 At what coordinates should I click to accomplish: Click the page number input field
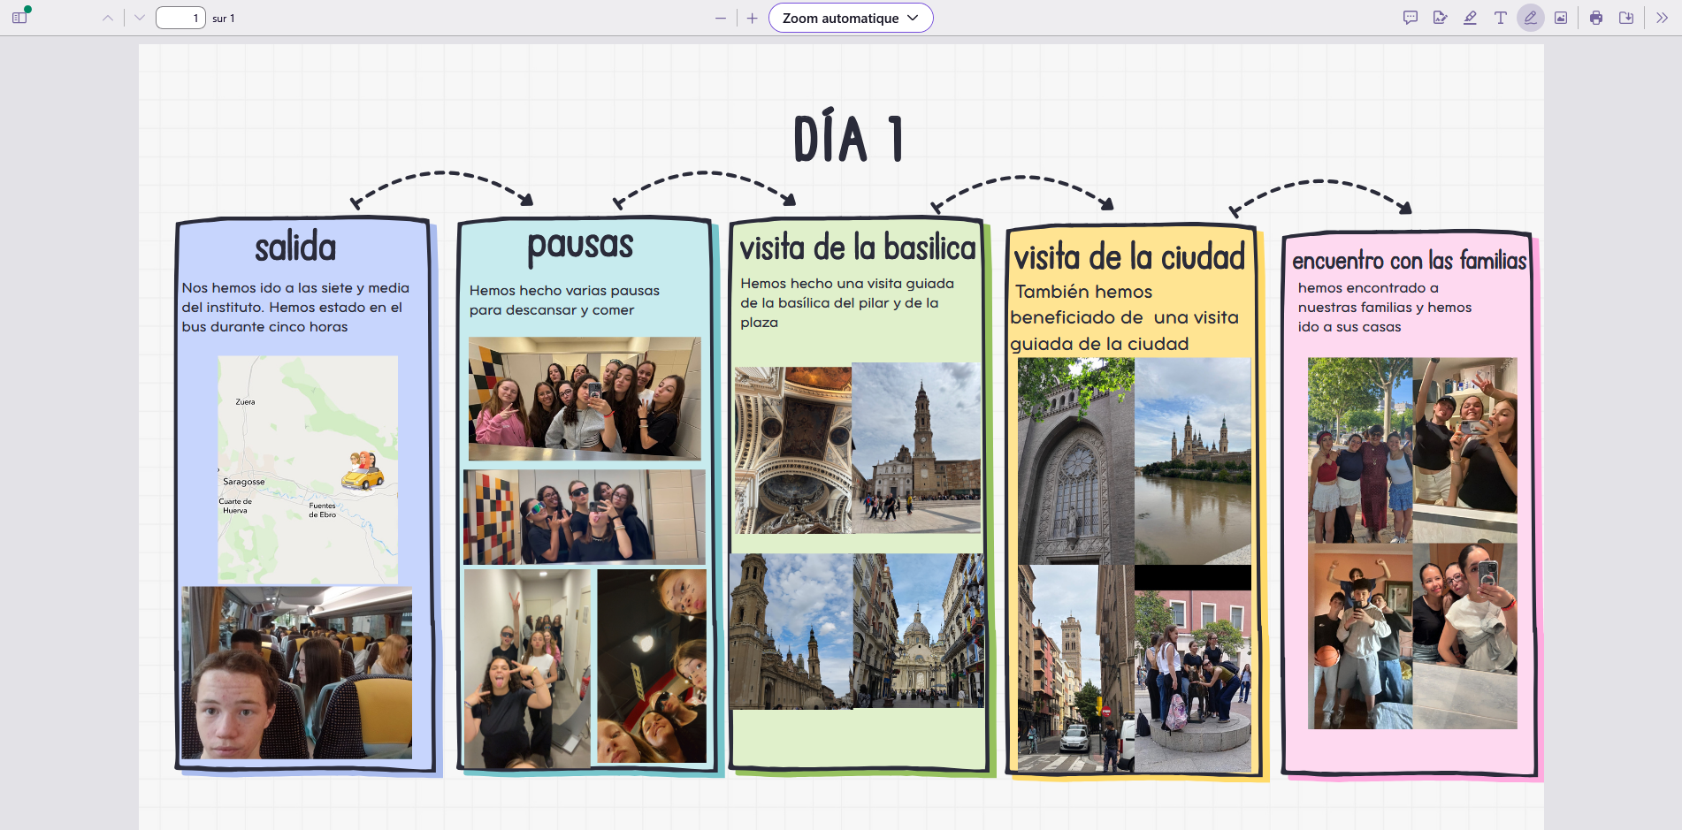coord(180,18)
